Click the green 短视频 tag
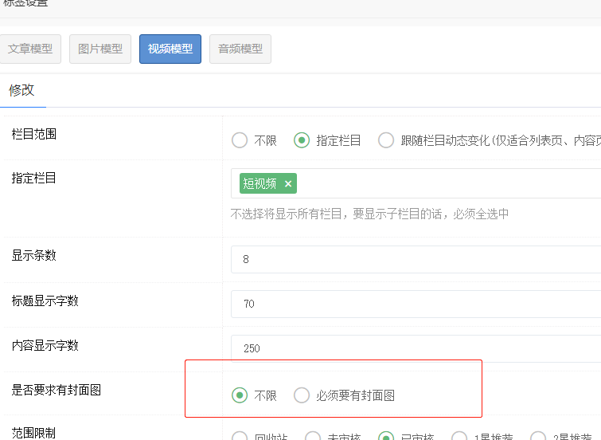Viewport: 601px width, 440px height. 260,184
